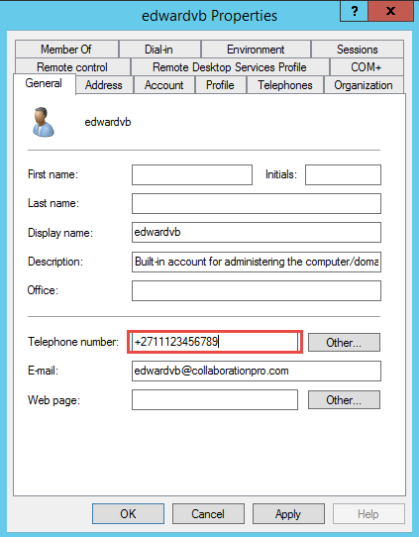Click the Other button beside Web page

[344, 399]
